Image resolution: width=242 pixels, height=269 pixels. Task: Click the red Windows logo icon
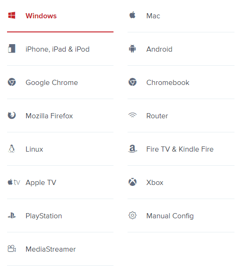tap(12, 15)
